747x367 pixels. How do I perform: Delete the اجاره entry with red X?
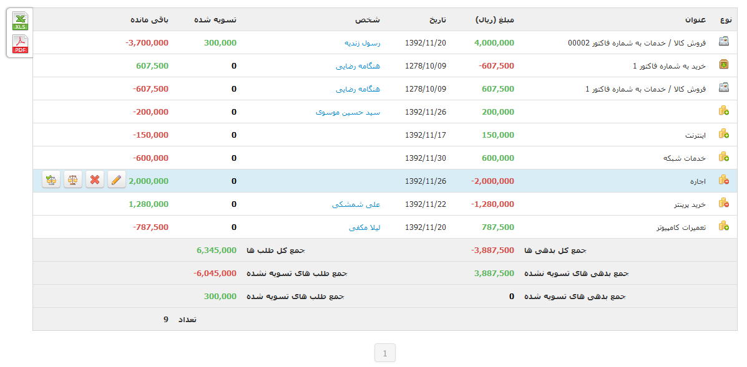coord(95,180)
